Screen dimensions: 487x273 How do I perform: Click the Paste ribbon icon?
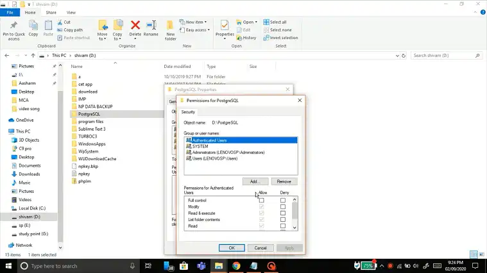[x=48, y=25]
